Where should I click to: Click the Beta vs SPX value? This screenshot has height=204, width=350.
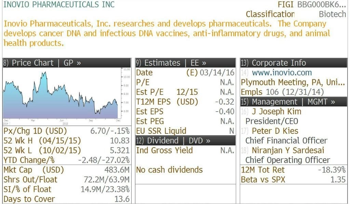click(338, 180)
